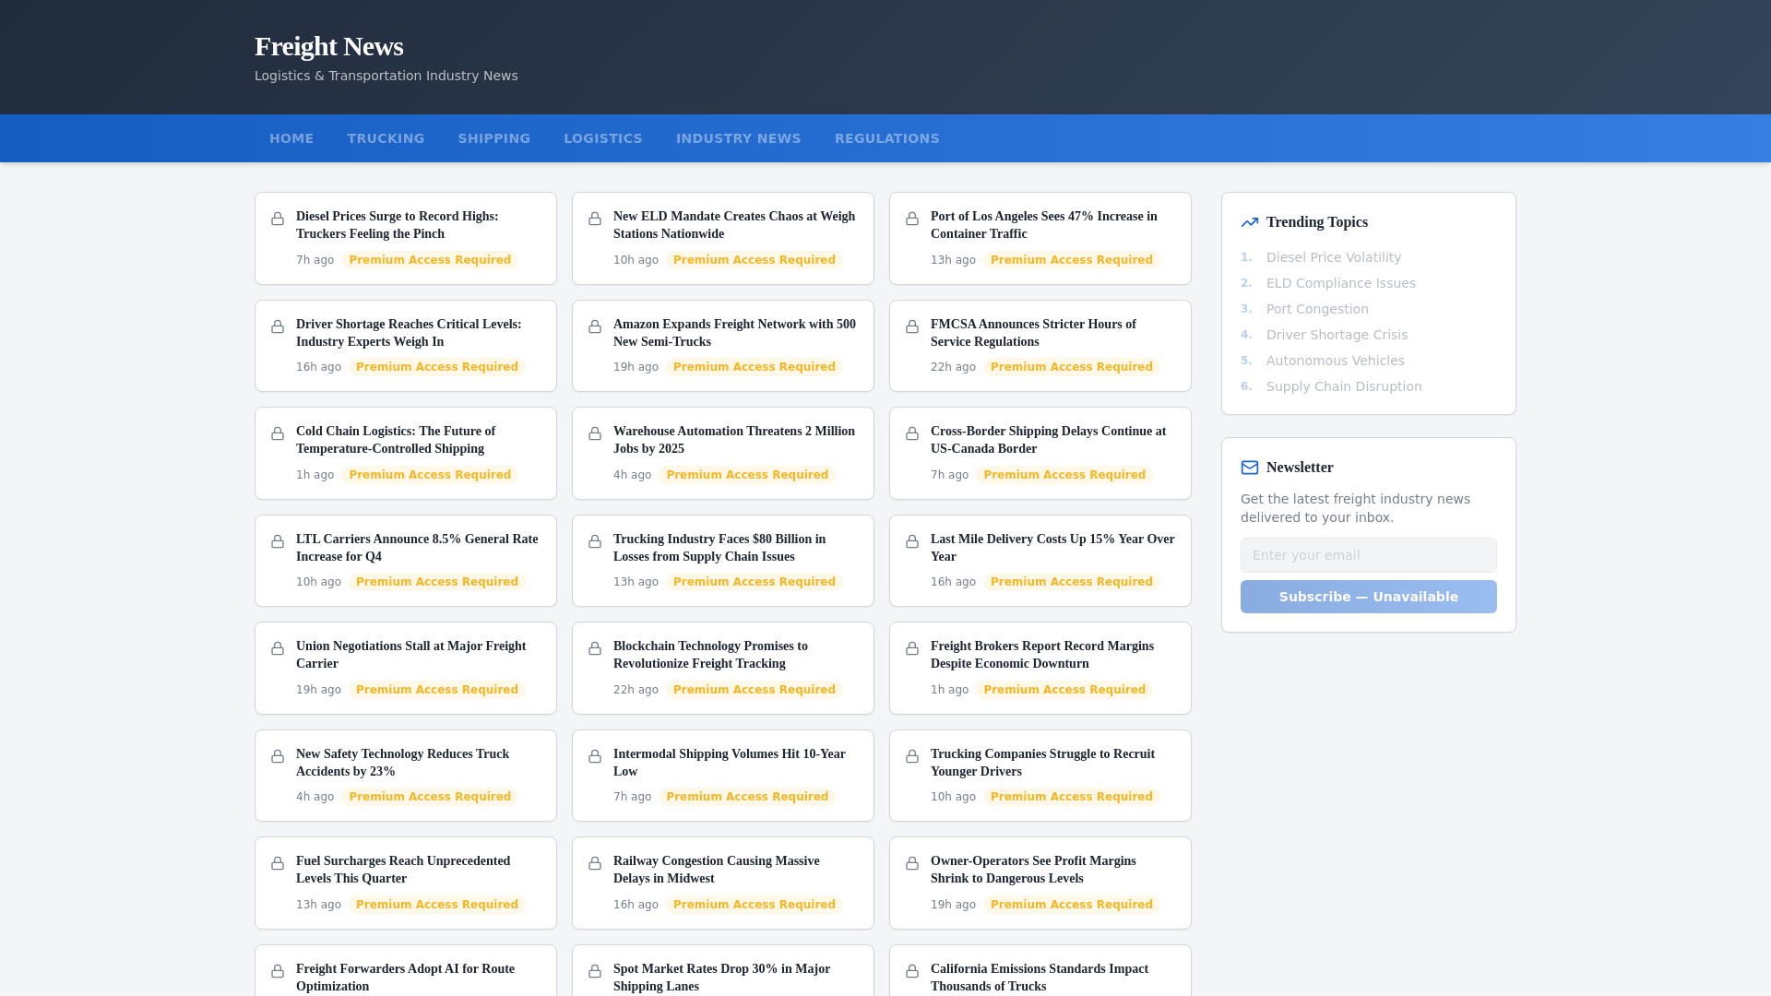The width and height of the screenshot is (1771, 996).
Task: Open Warehouse Automation Threatens 2 Million Jobs headline
Action: 734,440
